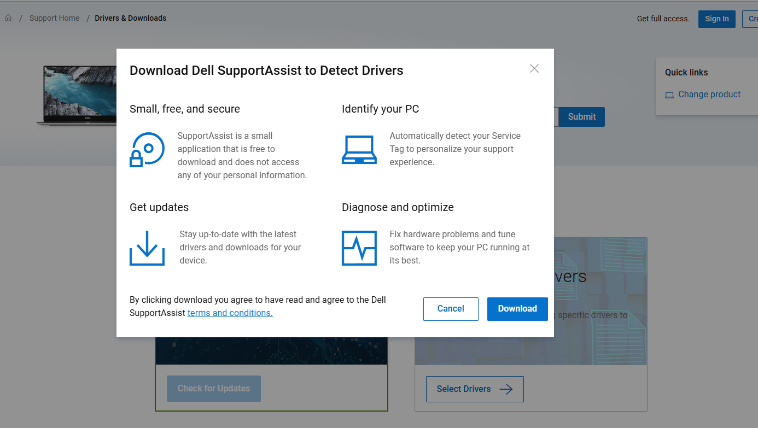Click the Identify your PC heading
The height and width of the screenshot is (428, 758).
point(381,109)
